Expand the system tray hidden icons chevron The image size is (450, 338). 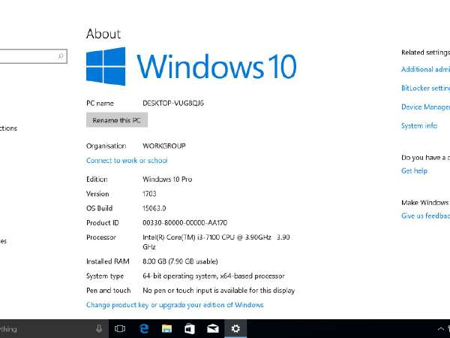coord(441,328)
